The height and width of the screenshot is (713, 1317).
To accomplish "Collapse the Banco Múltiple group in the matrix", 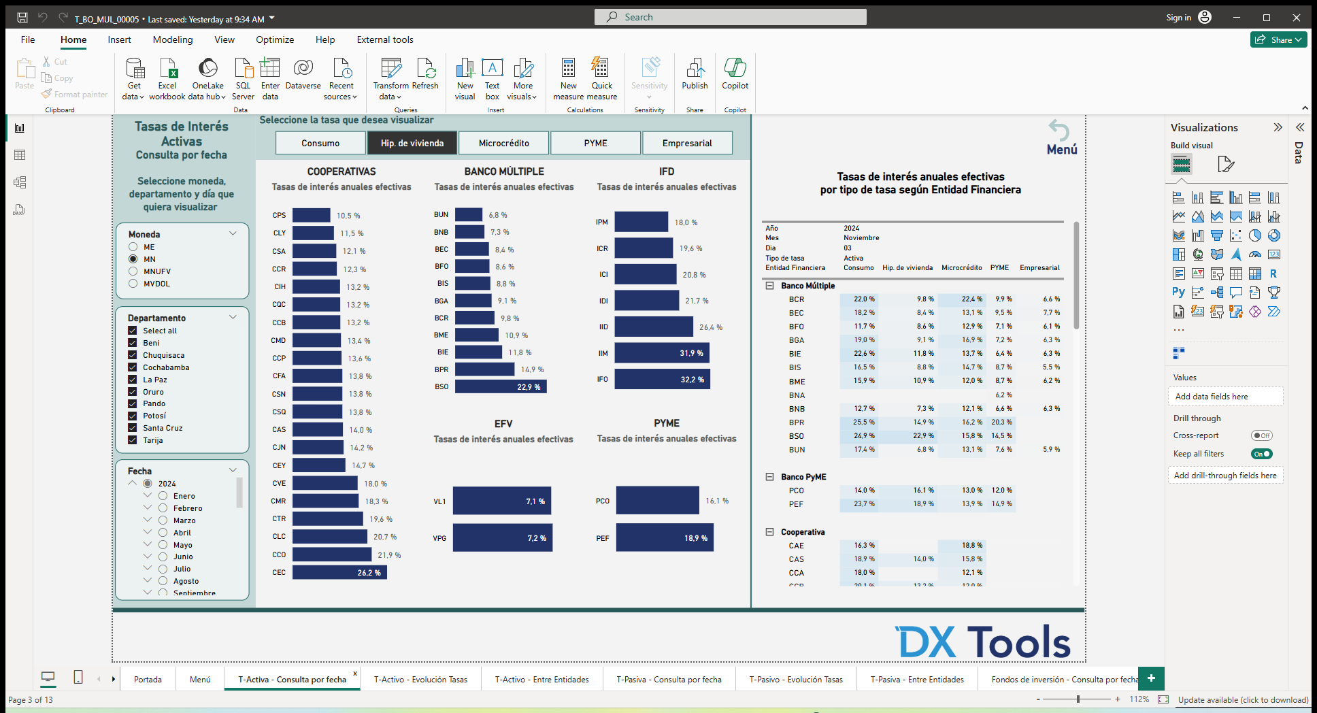I will click(769, 286).
